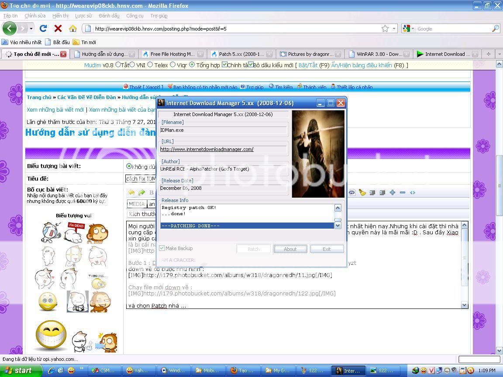Image resolution: width=503 pixels, height=377 pixels.
Task: Open the Đánh dấu menu
Action: click(x=109, y=16)
